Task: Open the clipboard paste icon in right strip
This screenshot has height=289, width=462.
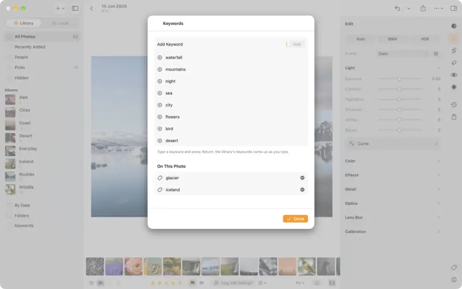Action: (454, 117)
